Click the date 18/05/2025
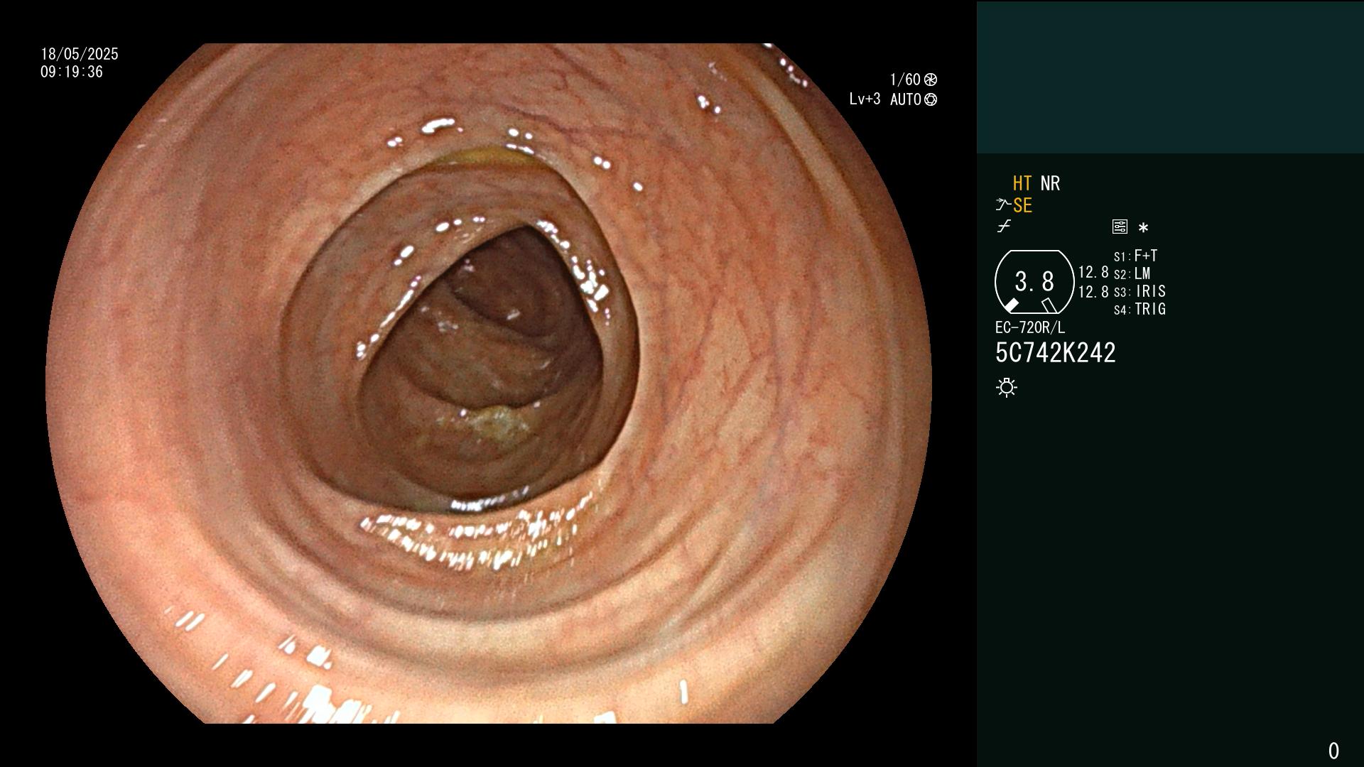The height and width of the screenshot is (767, 1364). tap(80, 54)
